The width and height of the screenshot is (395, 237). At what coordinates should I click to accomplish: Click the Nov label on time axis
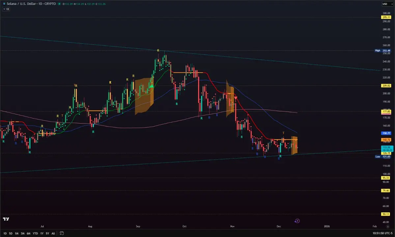point(232,226)
